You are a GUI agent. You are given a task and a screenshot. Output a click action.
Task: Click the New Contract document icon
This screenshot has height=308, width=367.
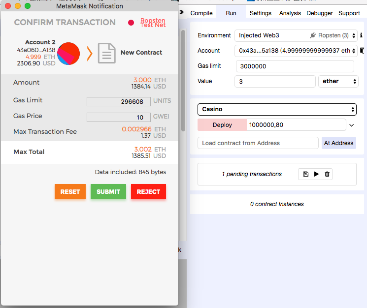click(x=106, y=53)
